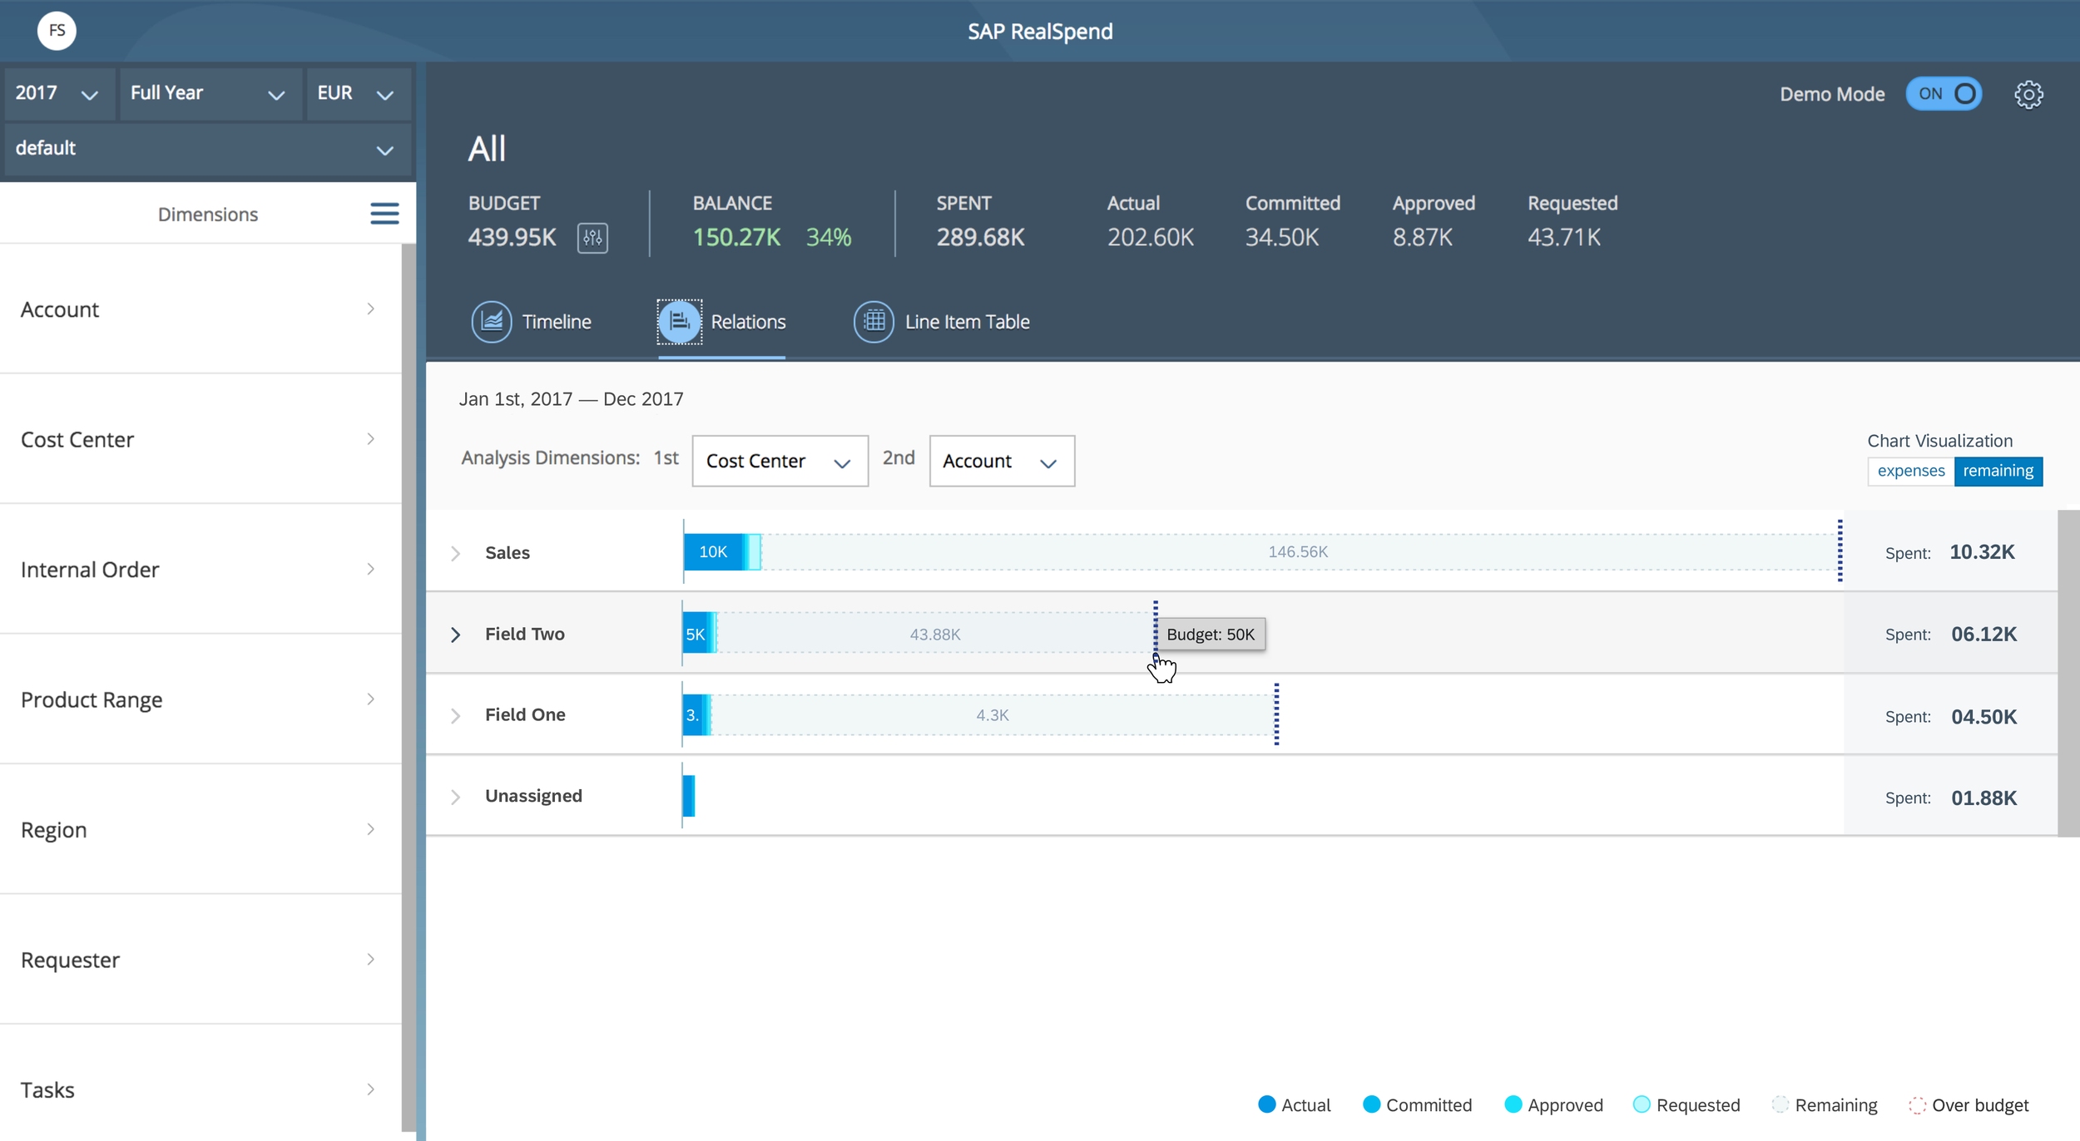The image size is (2080, 1141).
Task: Click the Dimensions panel scrollbar
Action: click(409, 686)
